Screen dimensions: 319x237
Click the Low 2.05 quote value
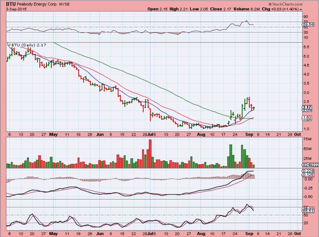coord(199,9)
